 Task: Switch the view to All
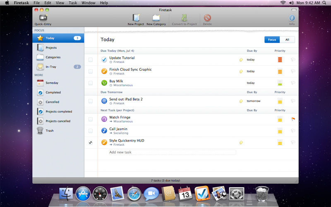(x=287, y=40)
